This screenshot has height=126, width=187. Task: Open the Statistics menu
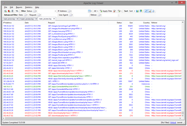coord(29,7)
